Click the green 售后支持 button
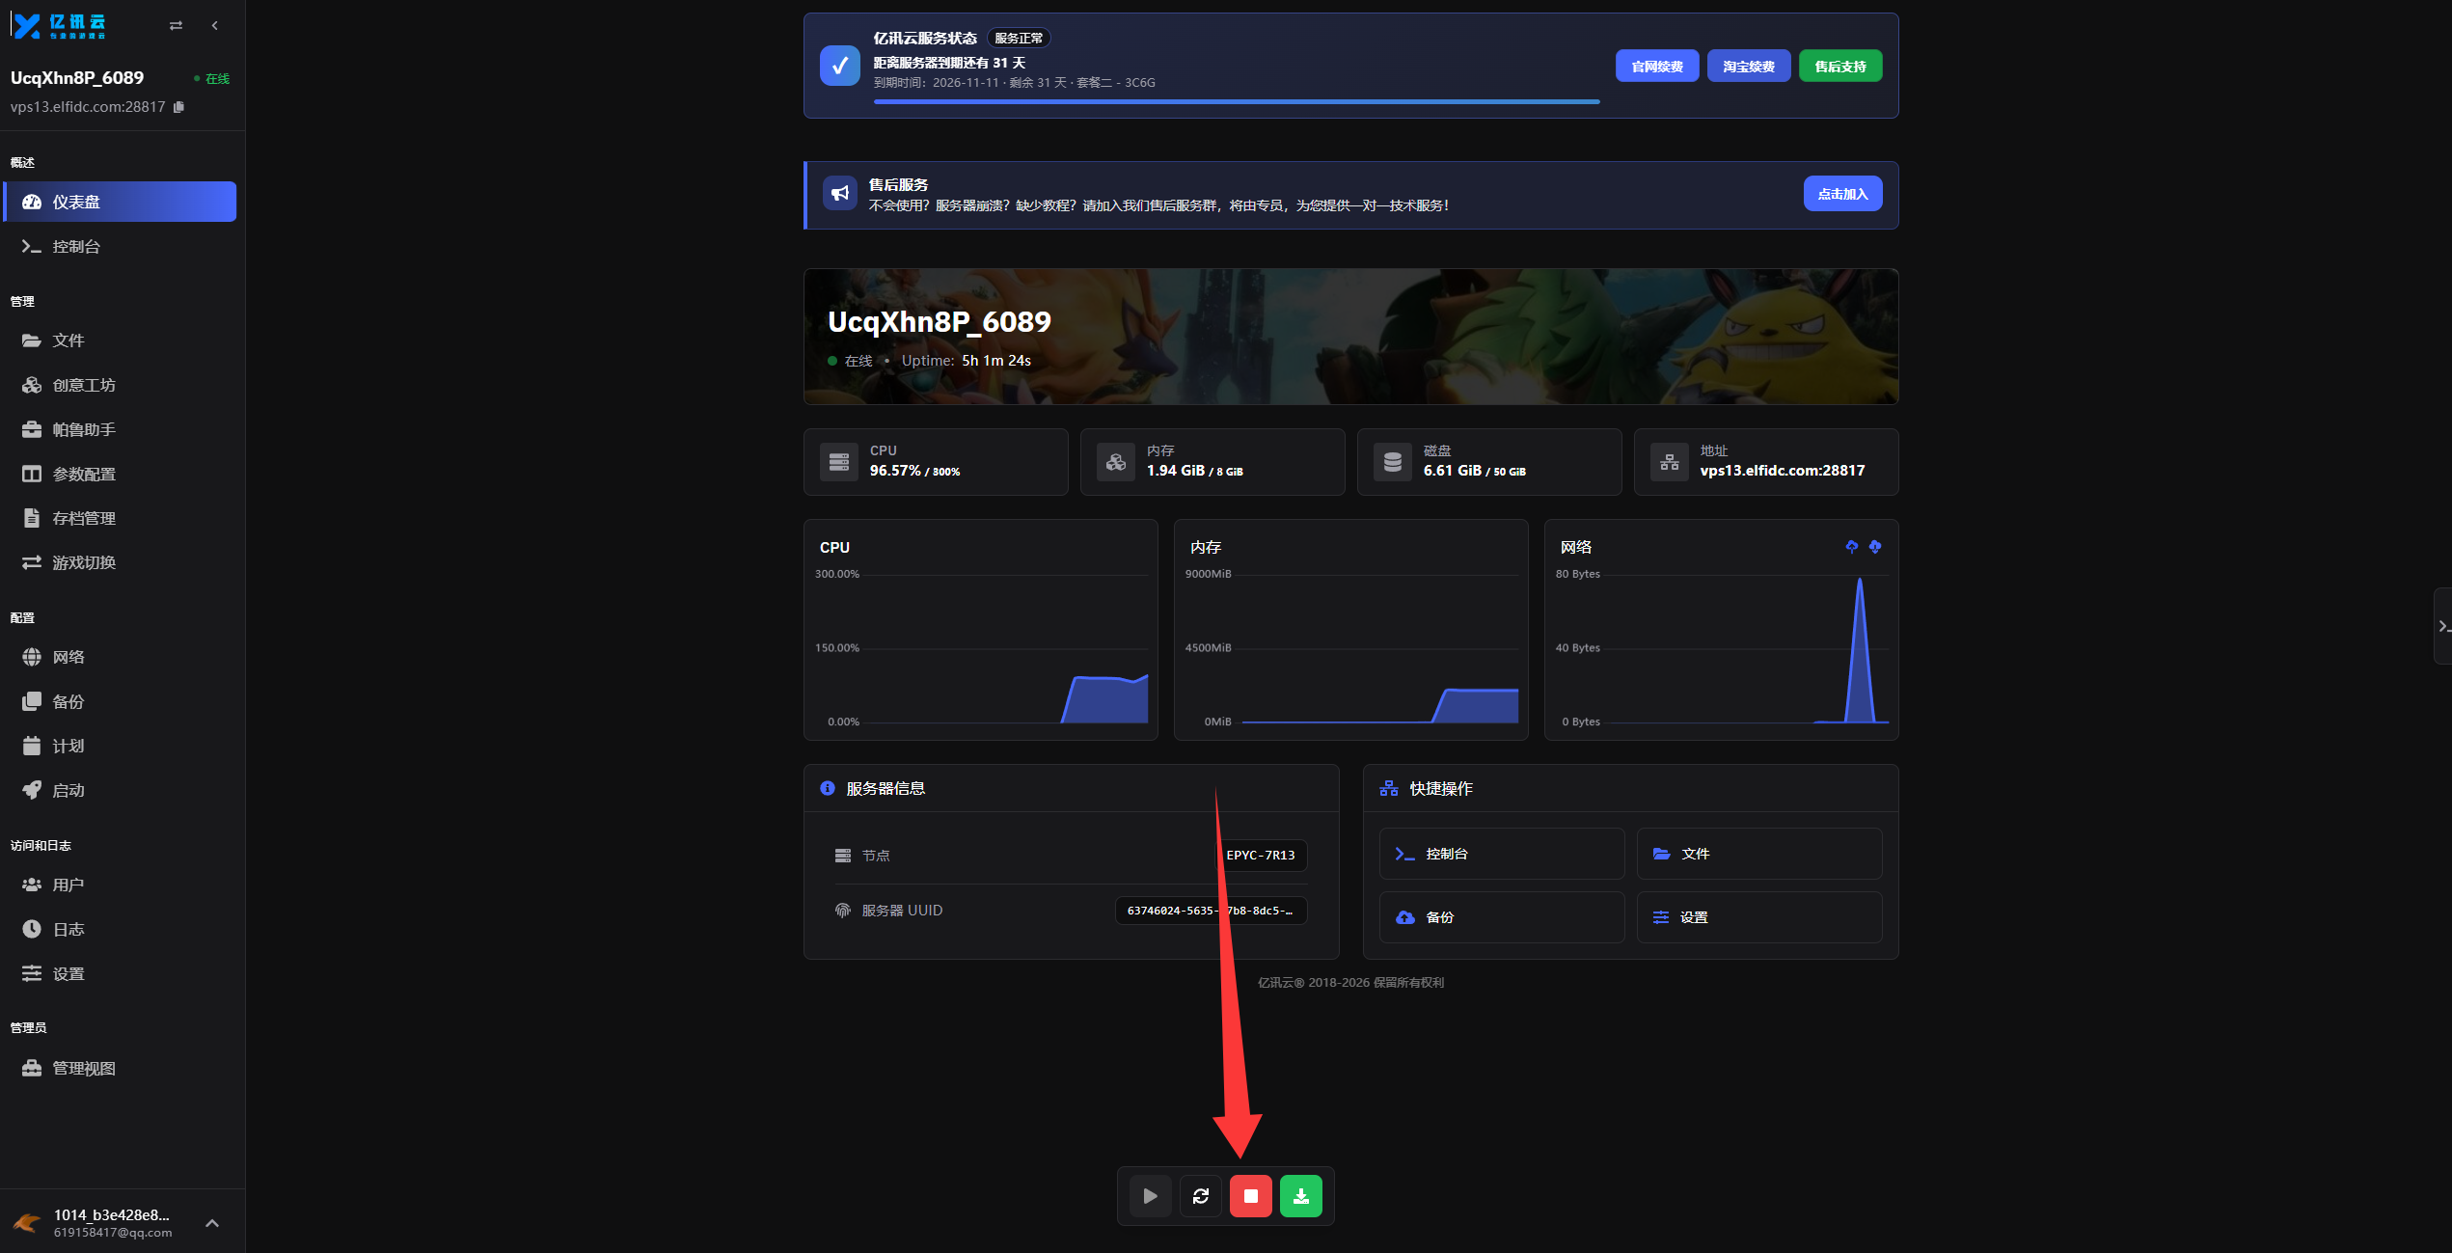The height and width of the screenshot is (1253, 2452). coord(1839,66)
